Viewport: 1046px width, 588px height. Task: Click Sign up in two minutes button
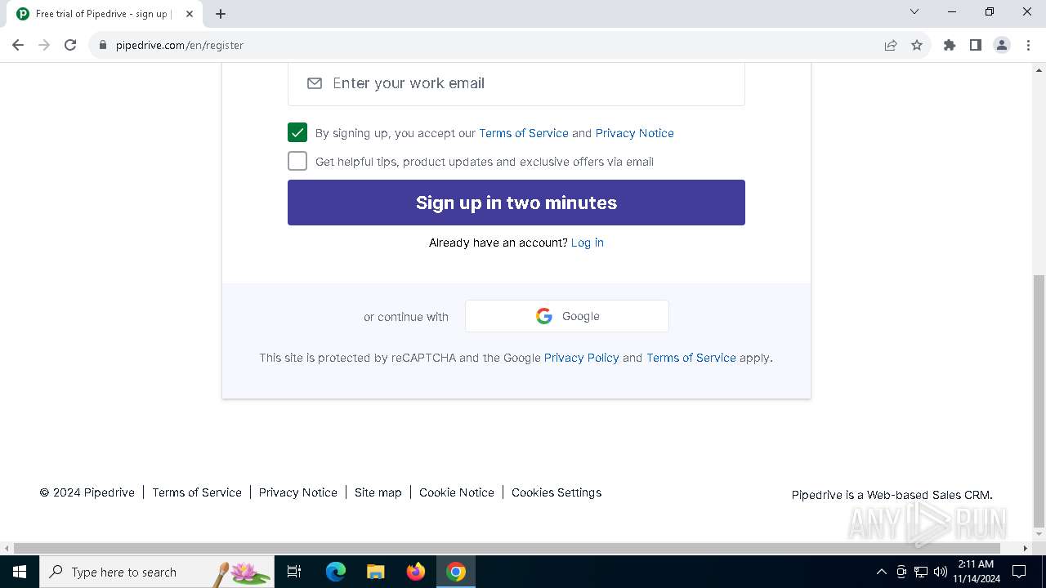(x=516, y=203)
